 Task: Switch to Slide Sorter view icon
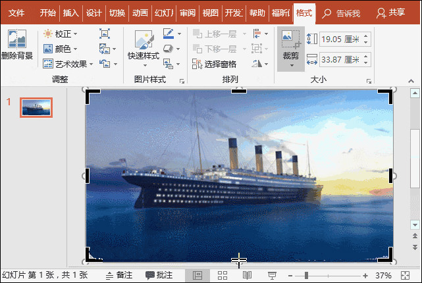click(223, 275)
